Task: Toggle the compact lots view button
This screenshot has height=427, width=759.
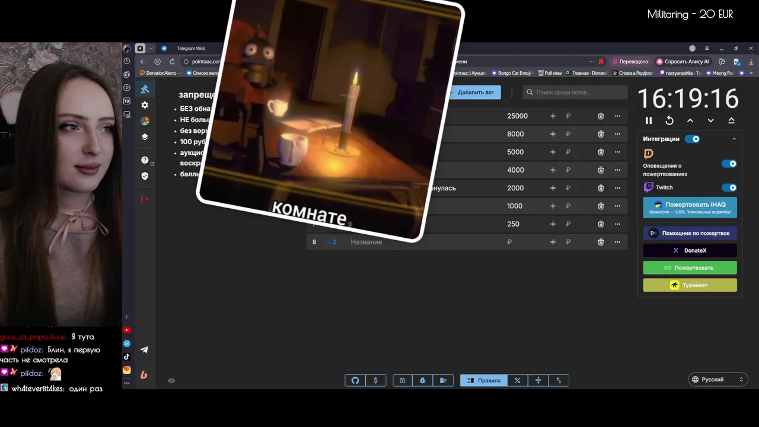Action: [x=538, y=381]
